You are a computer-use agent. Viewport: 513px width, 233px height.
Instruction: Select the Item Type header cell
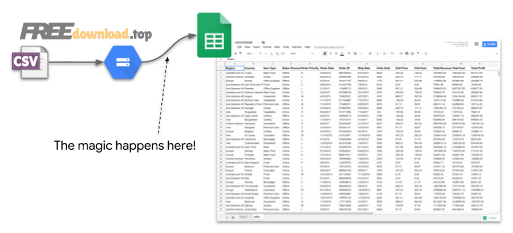click(272, 68)
